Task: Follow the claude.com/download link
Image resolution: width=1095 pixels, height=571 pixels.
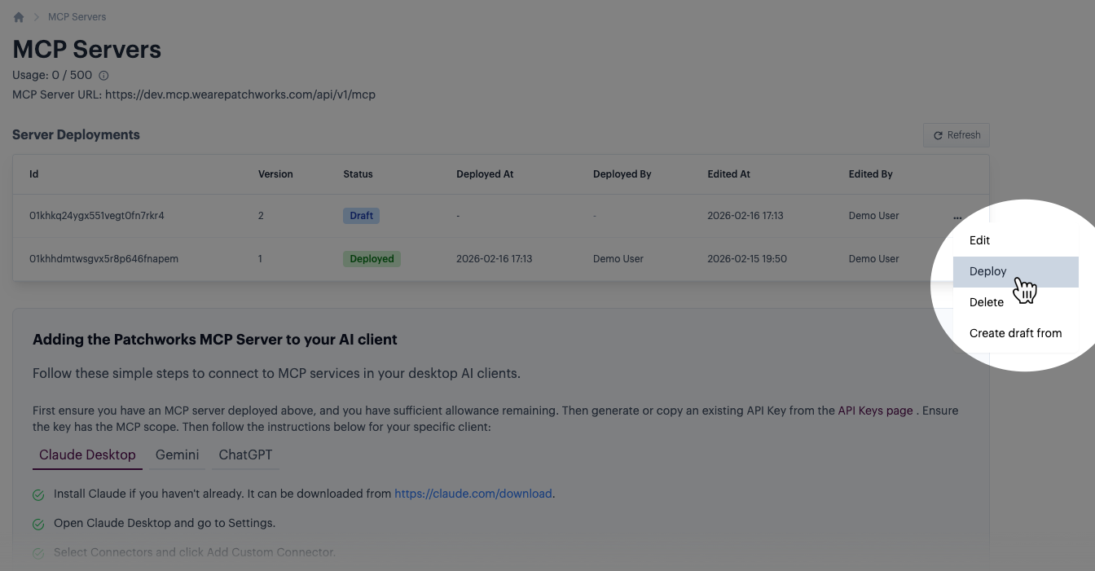Action: (x=473, y=494)
